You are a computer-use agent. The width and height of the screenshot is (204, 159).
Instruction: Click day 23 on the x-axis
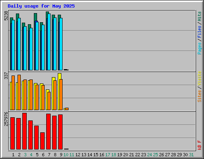[x=143, y=155]
